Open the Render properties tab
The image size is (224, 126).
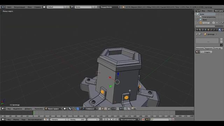click(197, 30)
